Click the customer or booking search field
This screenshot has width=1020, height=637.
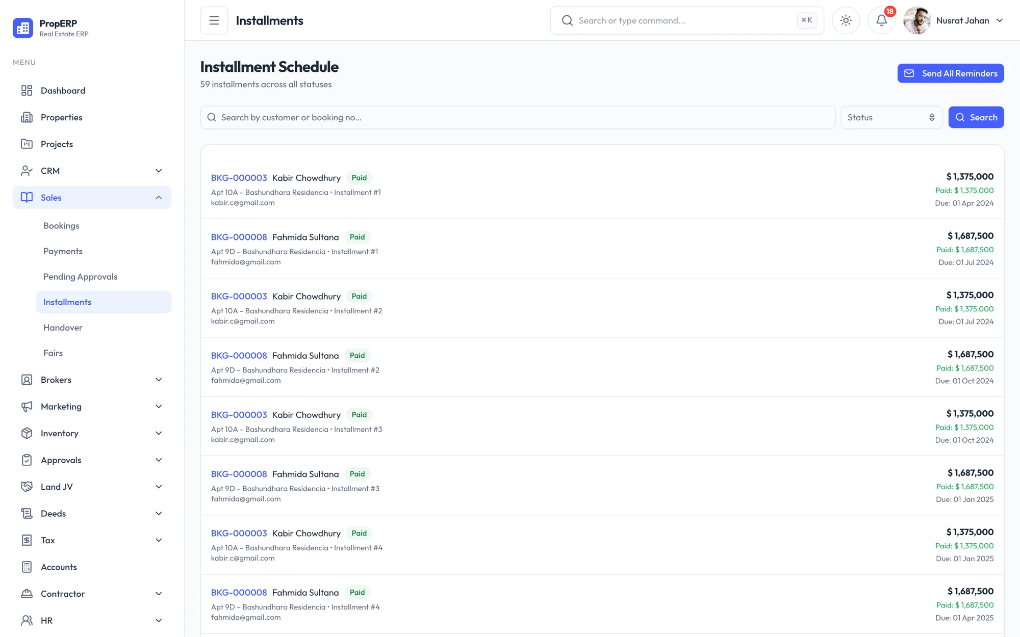tap(518, 117)
